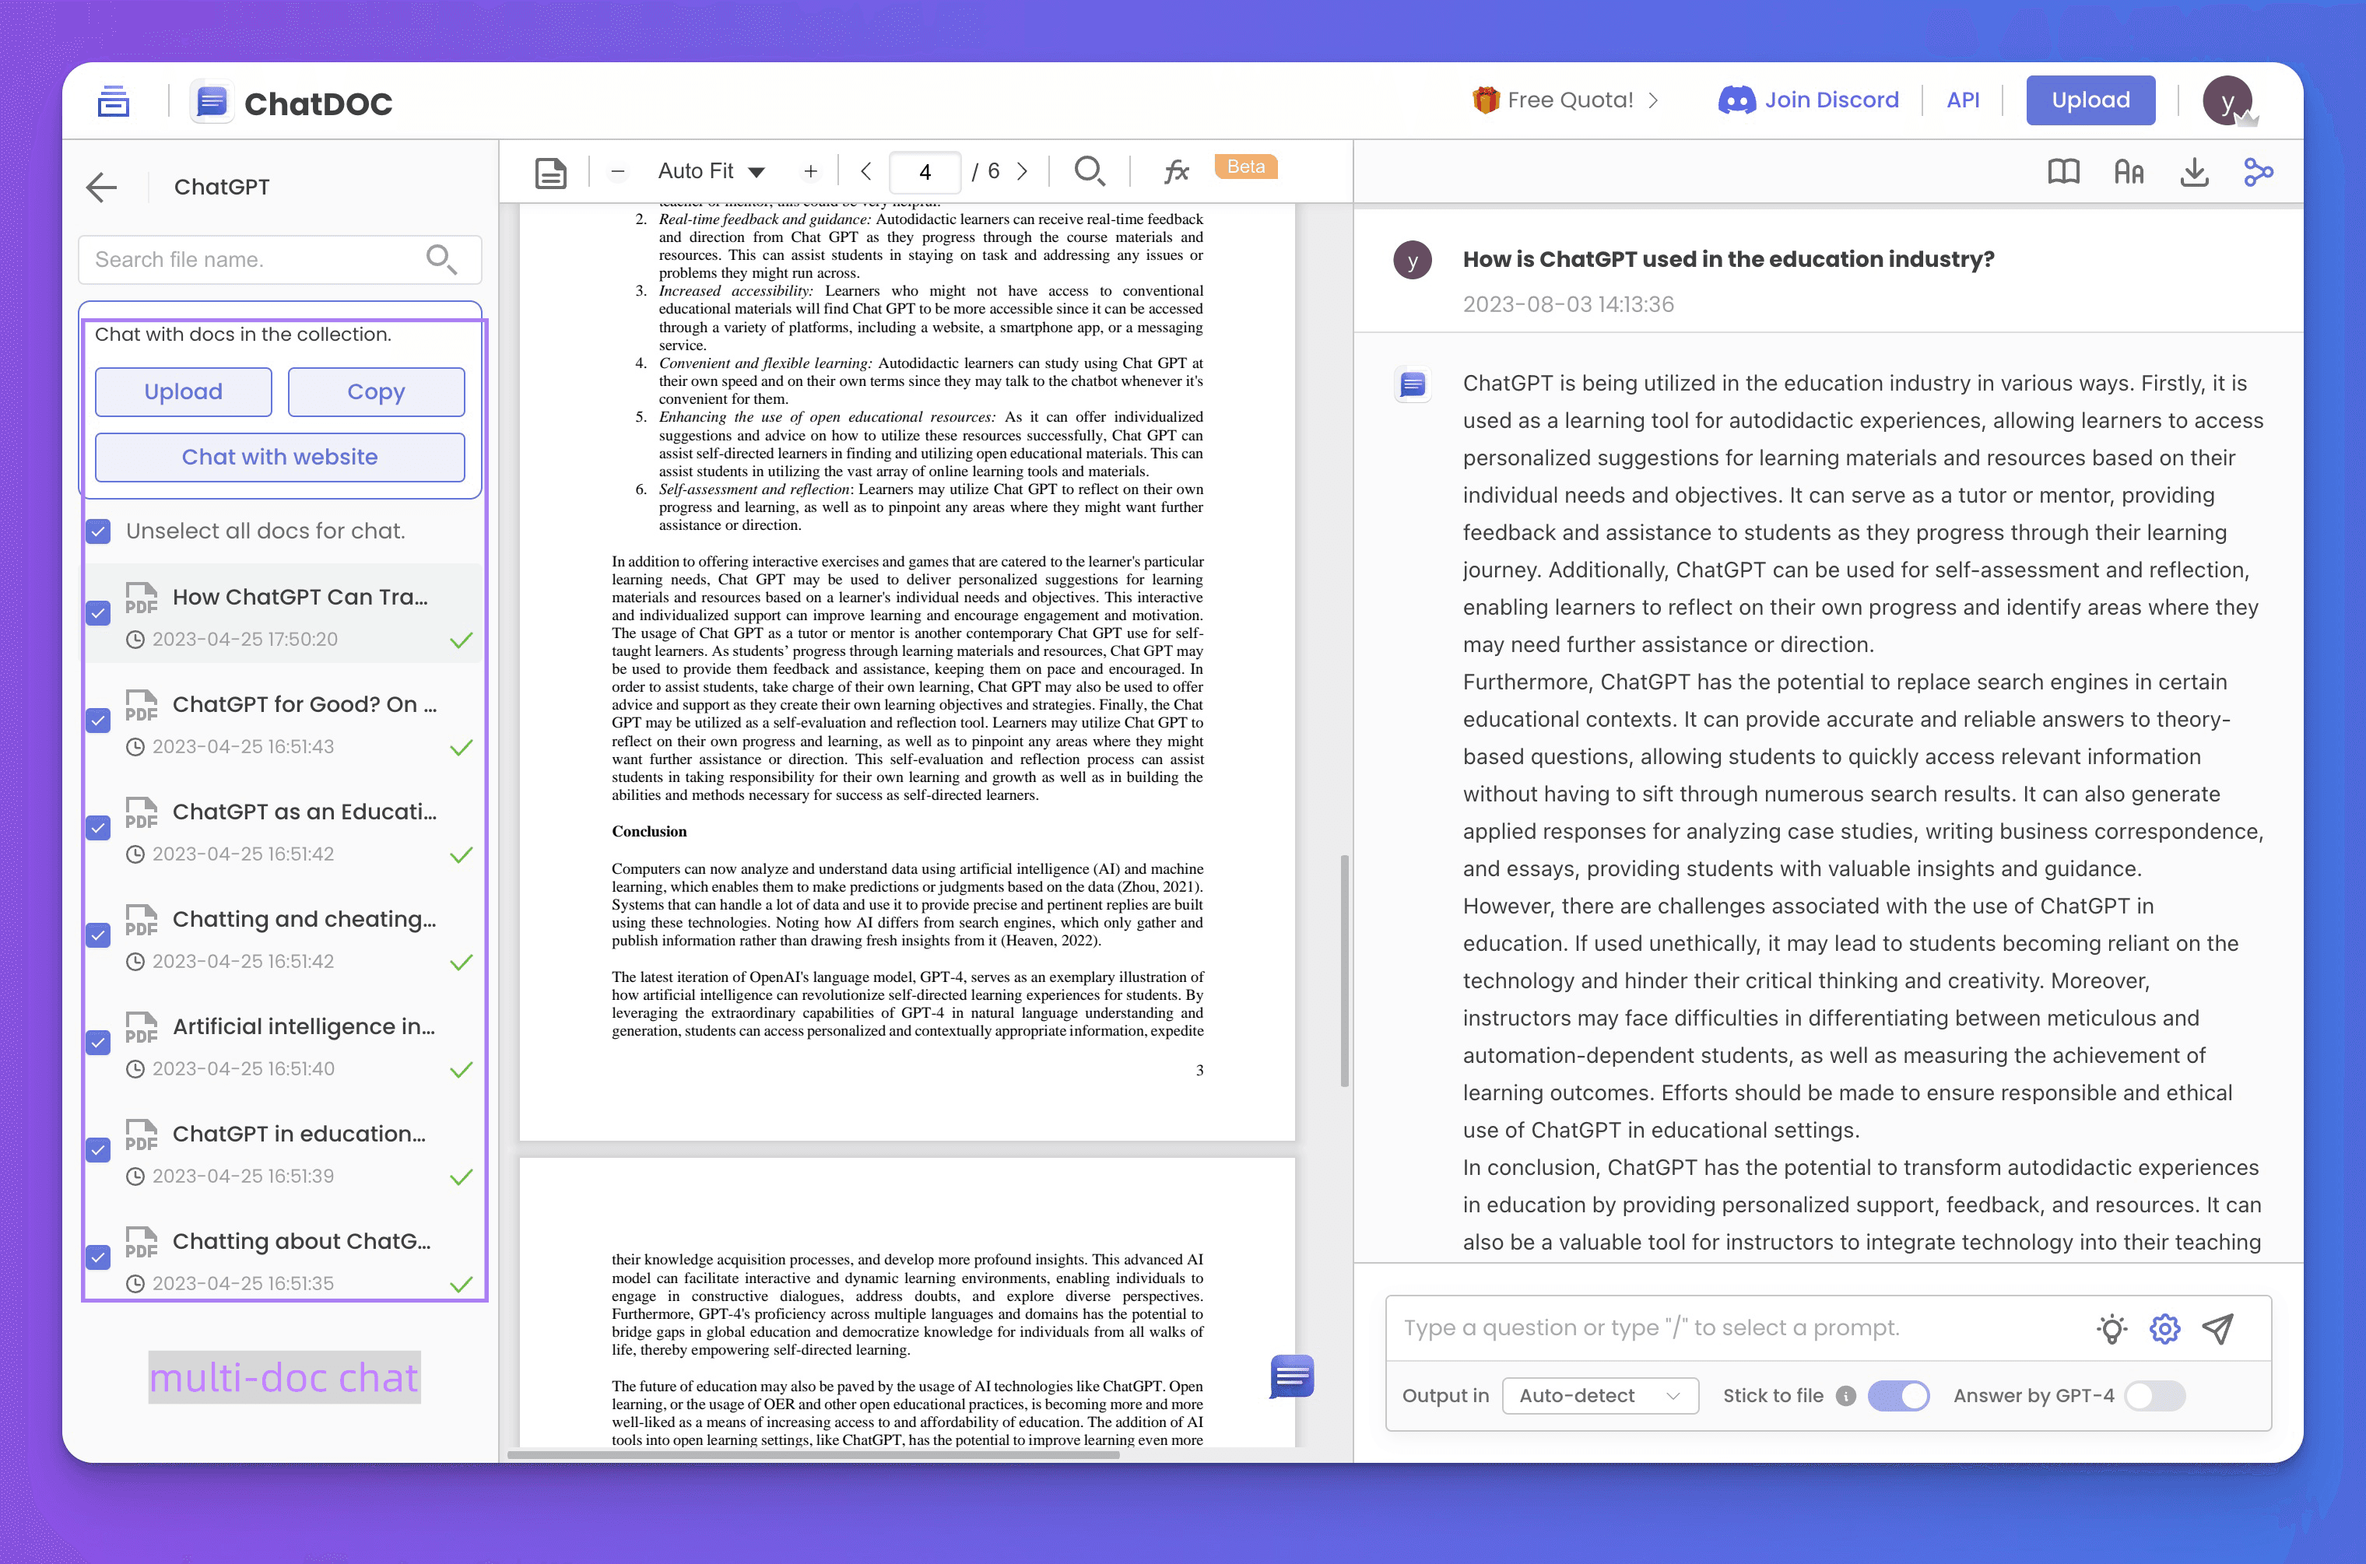Open the book reading mode icon
2366x1564 pixels.
(2062, 173)
